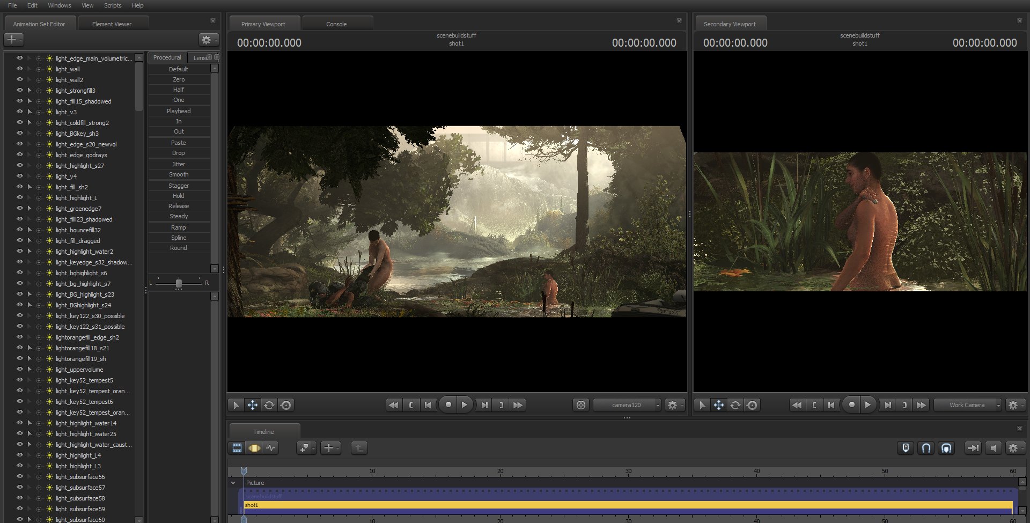Fast forward in Primary Viewport
Screen dimensions: 1030x523
518,405
